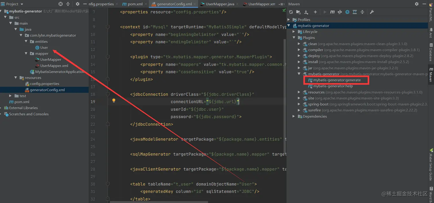Viewport: 434px width, 203px height.
Task: Close the UserMapper.java tab
Action: coord(238,4)
